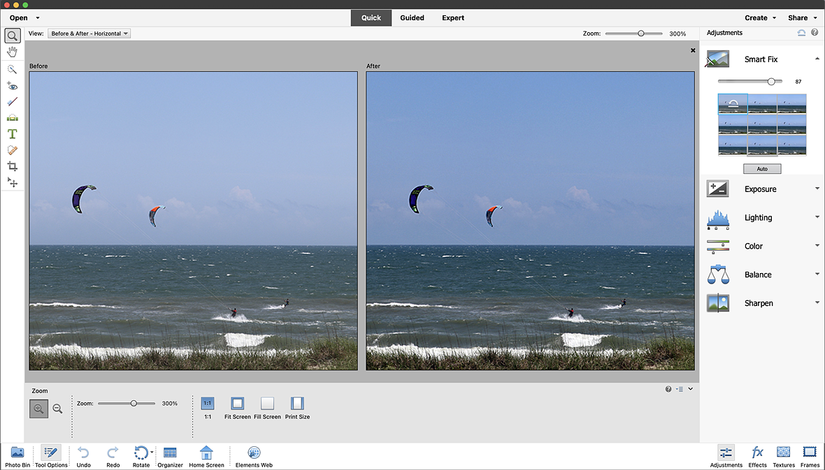Screen dimensions: 825x470
Task: Close the image with the X button
Action: (693, 50)
